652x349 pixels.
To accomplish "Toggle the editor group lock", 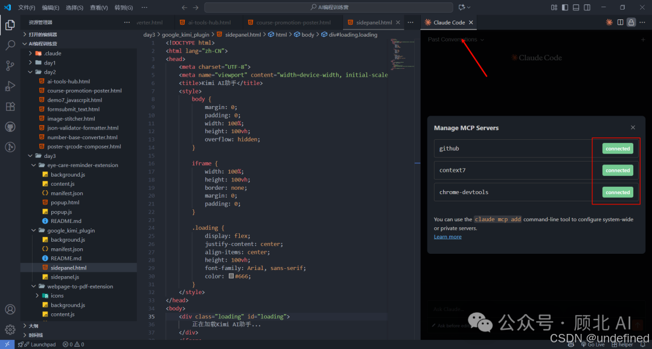I will coord(631,22).
